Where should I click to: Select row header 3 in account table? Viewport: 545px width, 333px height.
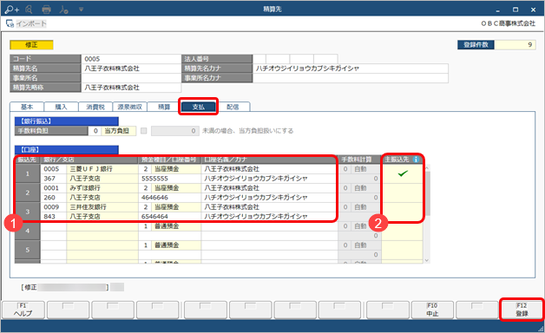tap(28, 212)
